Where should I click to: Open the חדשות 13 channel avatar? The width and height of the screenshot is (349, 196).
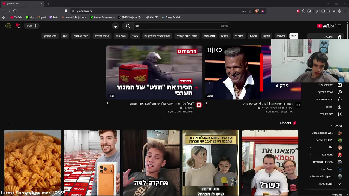[x=199, y=105]
